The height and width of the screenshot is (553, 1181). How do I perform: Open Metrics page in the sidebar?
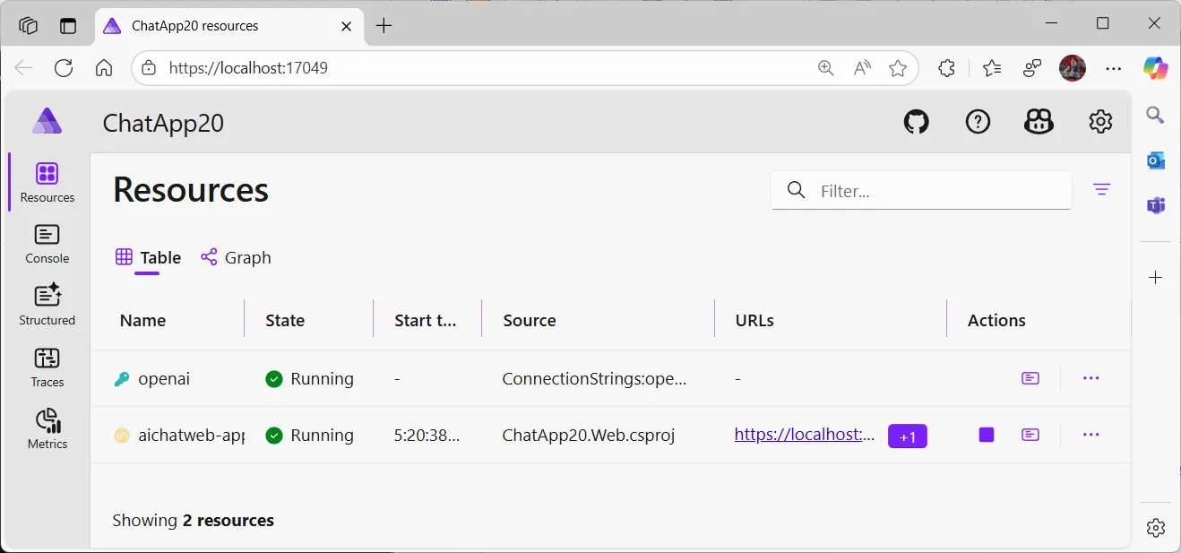click(47, 429)
